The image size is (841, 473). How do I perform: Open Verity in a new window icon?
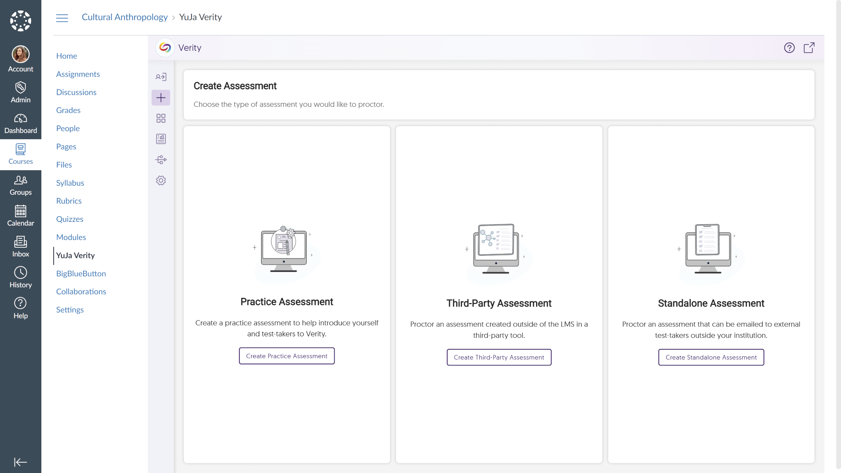[x=809, y=48]
